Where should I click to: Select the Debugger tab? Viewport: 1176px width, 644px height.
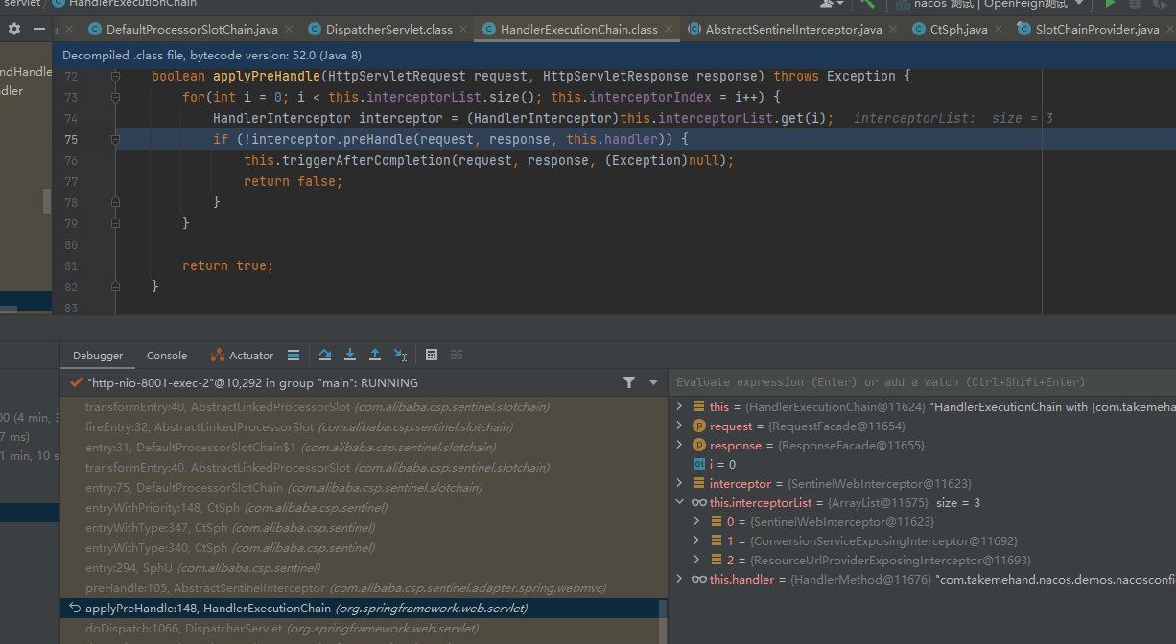click(x=98, y=356)
